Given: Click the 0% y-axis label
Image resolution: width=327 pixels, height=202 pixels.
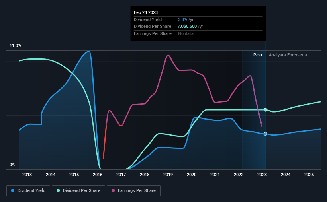Looking at the screenshot, I should tap(12, 165).
